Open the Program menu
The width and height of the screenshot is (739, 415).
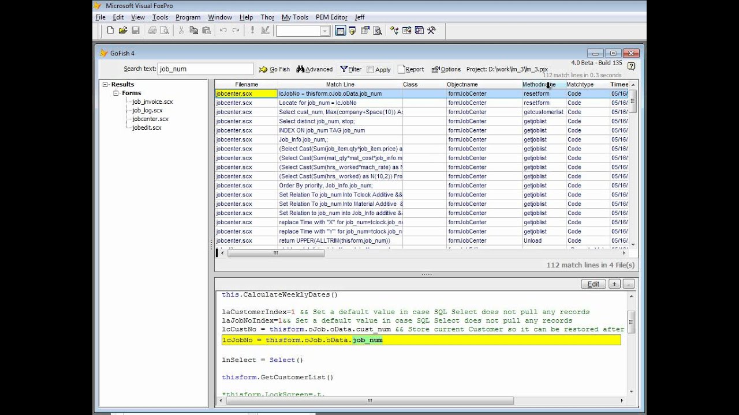[x=188, y=17]
